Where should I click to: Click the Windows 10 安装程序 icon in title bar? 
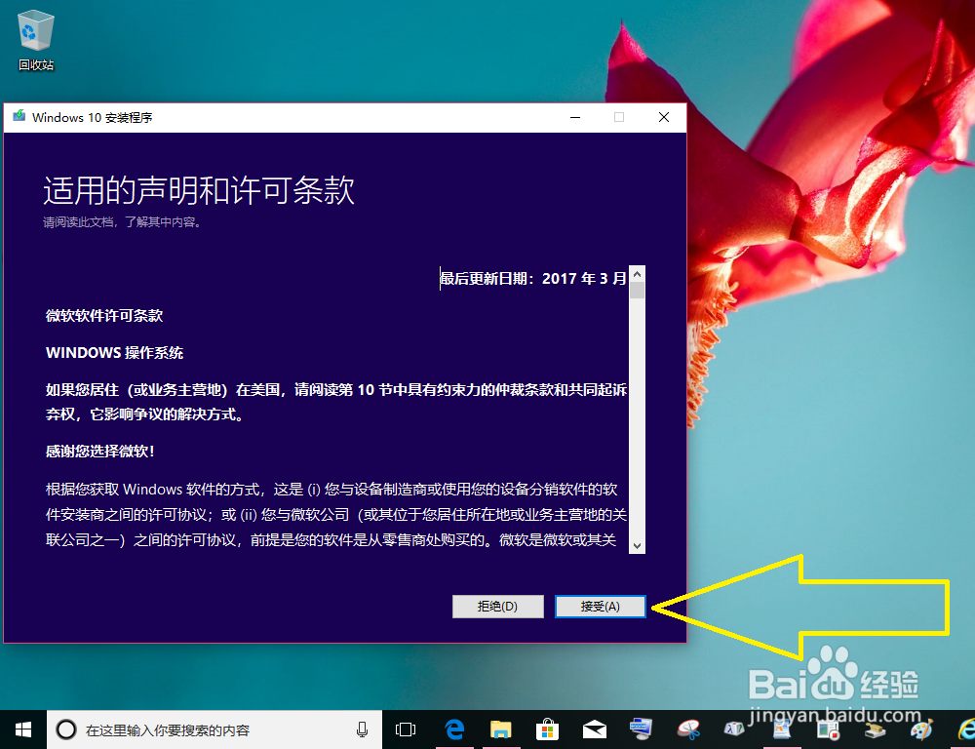click(x=19, y=117)
